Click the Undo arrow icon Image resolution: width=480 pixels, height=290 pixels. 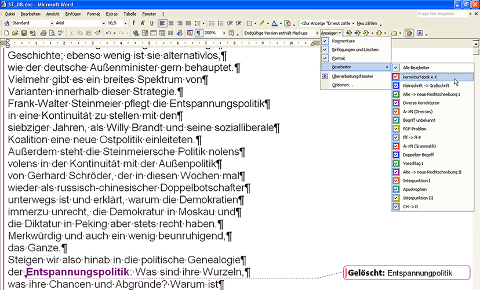point(108,32)
